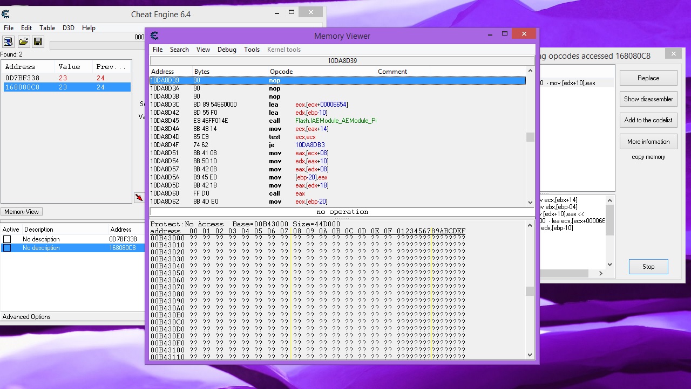The height and width of the screenshot is (389, 691).
Task: Open Table menu in Cheat Engine
Action: click(x=47, y=28)
